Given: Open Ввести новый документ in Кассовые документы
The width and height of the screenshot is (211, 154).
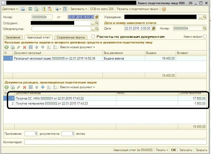Looking at the screenshot, I should (x=77, y=47).
